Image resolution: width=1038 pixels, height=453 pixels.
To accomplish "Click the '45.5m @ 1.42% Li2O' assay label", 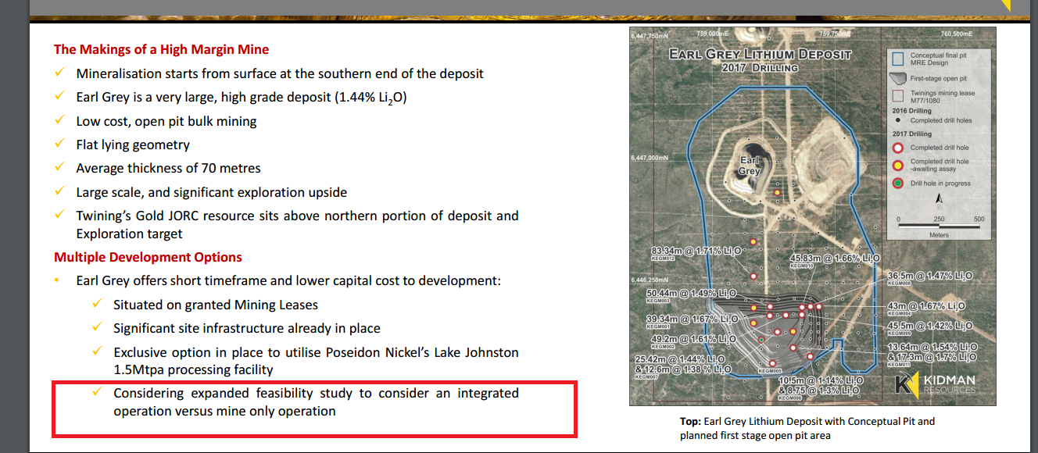I will tap(930, 326).
